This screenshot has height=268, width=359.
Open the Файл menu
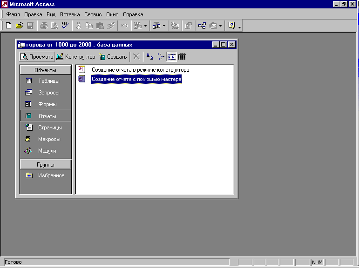pyautogui.click(x=13, y=14)
